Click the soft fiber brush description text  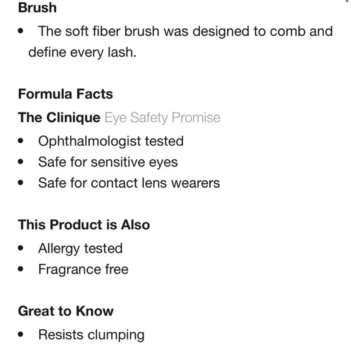180,42
